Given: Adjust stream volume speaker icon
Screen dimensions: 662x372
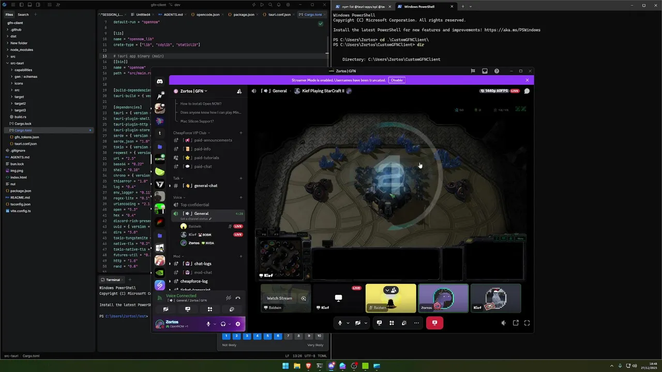Looking at the screenshot, I should (x=504, y=323).
